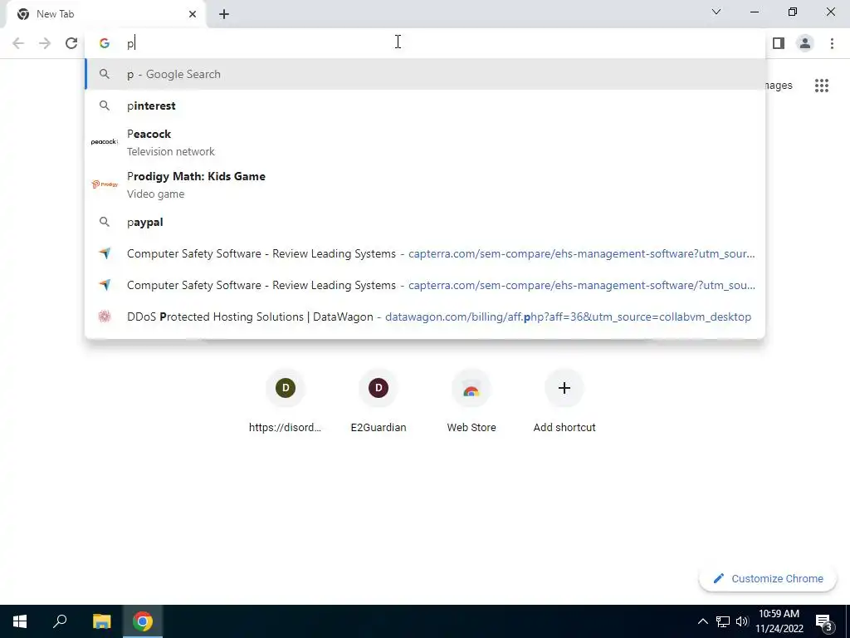Open the capterra ehs-management-software?utm_sour suggestion
The height and width of the screenshot is (638, 850).
(425, 253)
